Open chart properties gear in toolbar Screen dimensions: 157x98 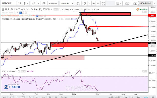(44, 3)
